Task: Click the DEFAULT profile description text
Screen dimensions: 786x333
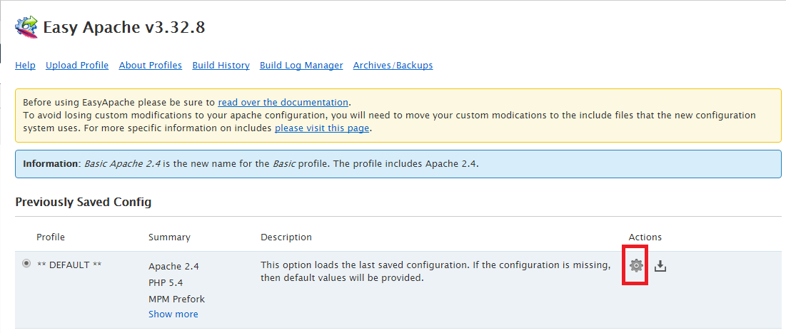Action: point(435,272)
